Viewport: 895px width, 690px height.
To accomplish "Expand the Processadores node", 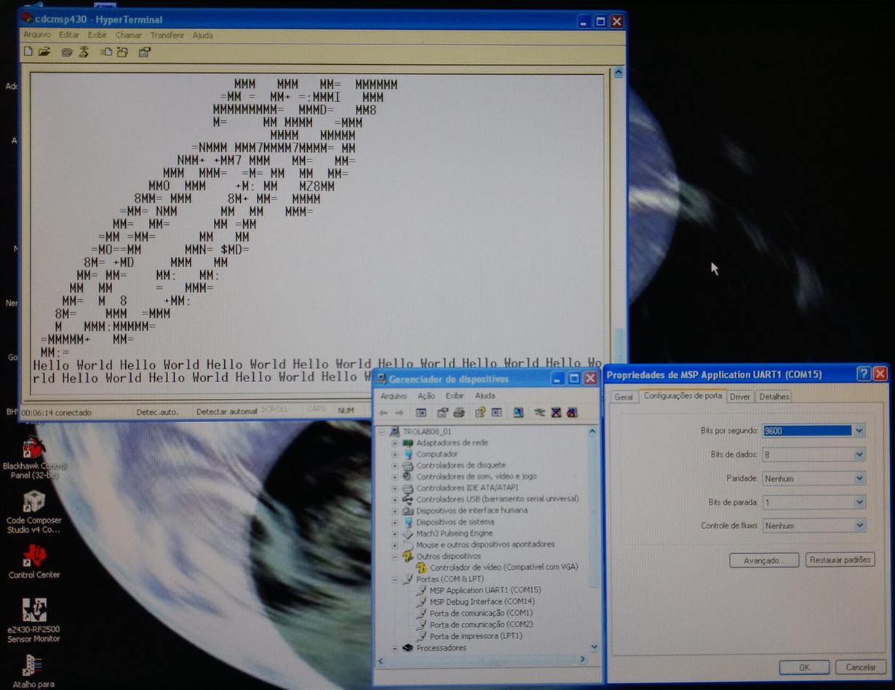I will click(395, 648).
